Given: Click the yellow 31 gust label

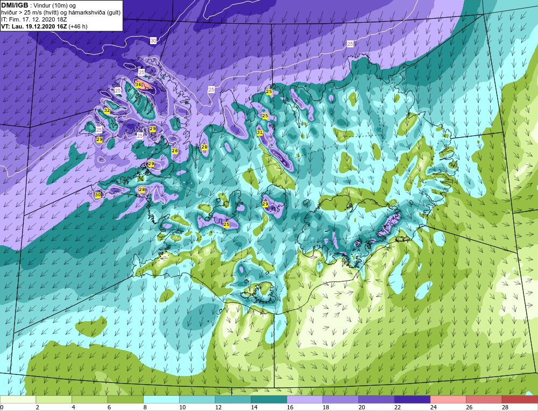Looking at the screenshot, I should (260, 132).
